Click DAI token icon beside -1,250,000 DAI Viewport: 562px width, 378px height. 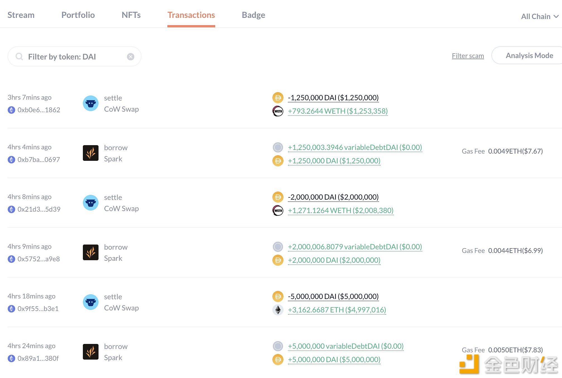coord(278,98)
